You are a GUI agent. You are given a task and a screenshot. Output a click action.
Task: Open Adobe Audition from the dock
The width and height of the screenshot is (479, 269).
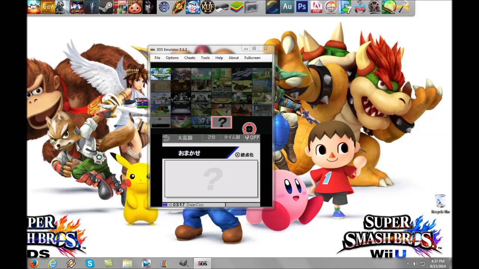tap(287, 7)
